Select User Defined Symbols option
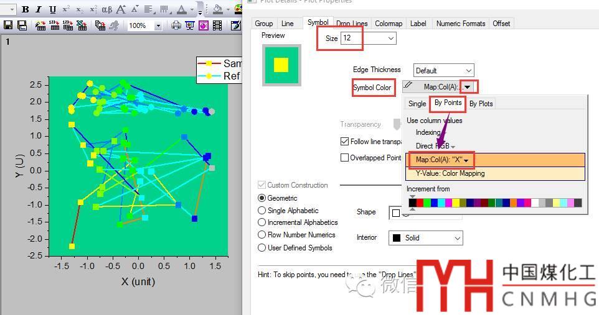The image size is (599, 315). (x=262, y=248)
